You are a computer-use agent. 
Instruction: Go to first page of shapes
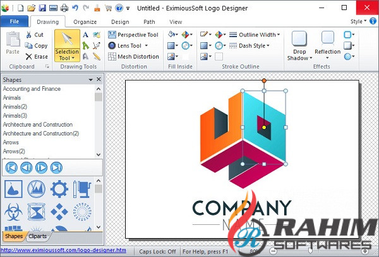click(11, 168)
